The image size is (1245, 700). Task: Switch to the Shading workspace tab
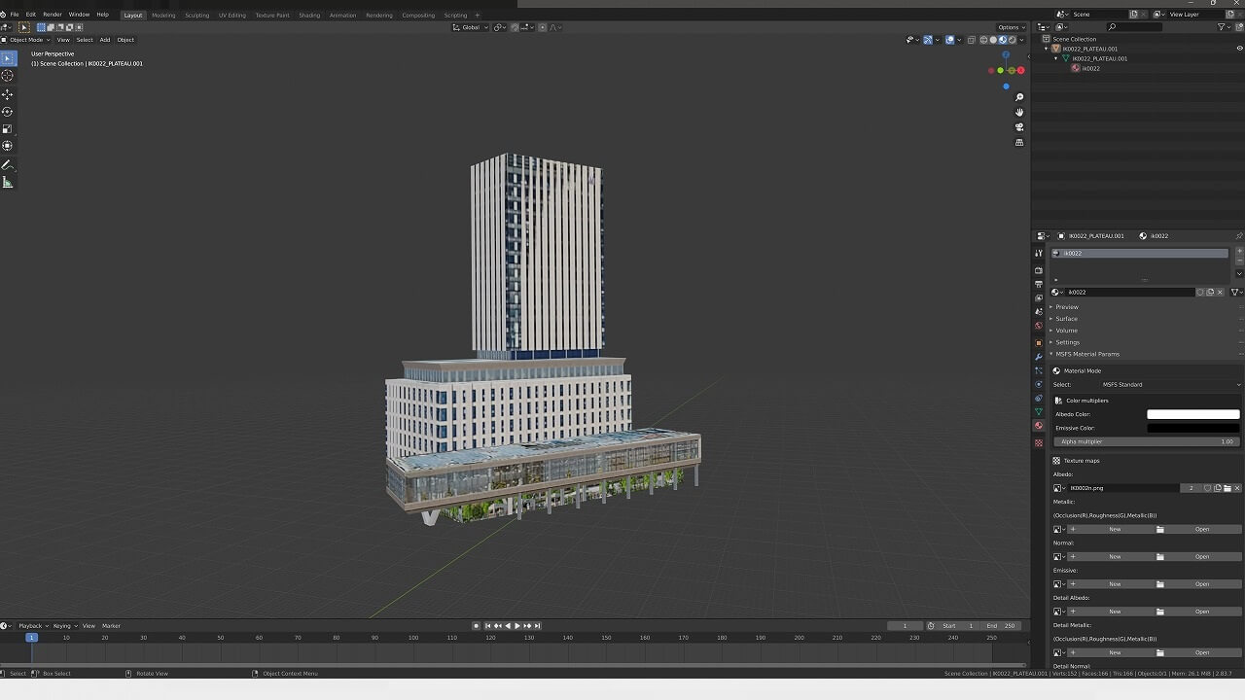click(x=309, y=15)
